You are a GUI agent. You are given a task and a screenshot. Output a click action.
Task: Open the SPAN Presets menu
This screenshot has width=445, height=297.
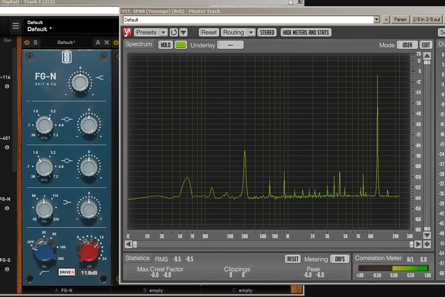[146, 32]
